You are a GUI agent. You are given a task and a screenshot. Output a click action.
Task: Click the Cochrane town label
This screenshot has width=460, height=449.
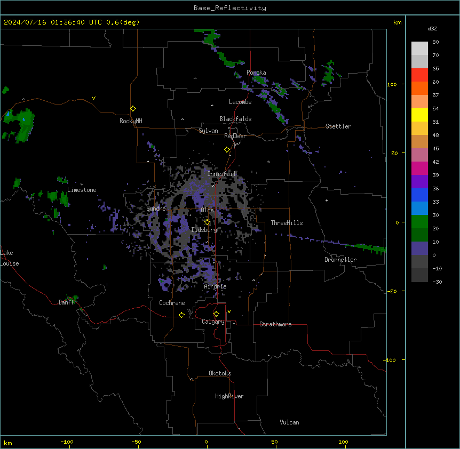tap(172, 303)
